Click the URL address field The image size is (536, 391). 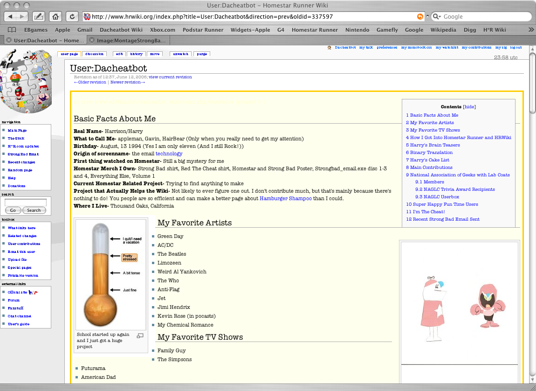pyautogui.click(x=253, y=16)
